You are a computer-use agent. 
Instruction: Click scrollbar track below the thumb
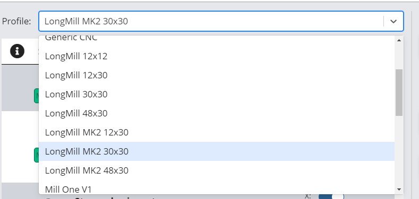[x=399, y=150]
